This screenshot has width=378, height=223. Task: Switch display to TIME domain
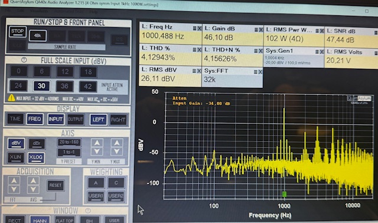pos(15,119)
